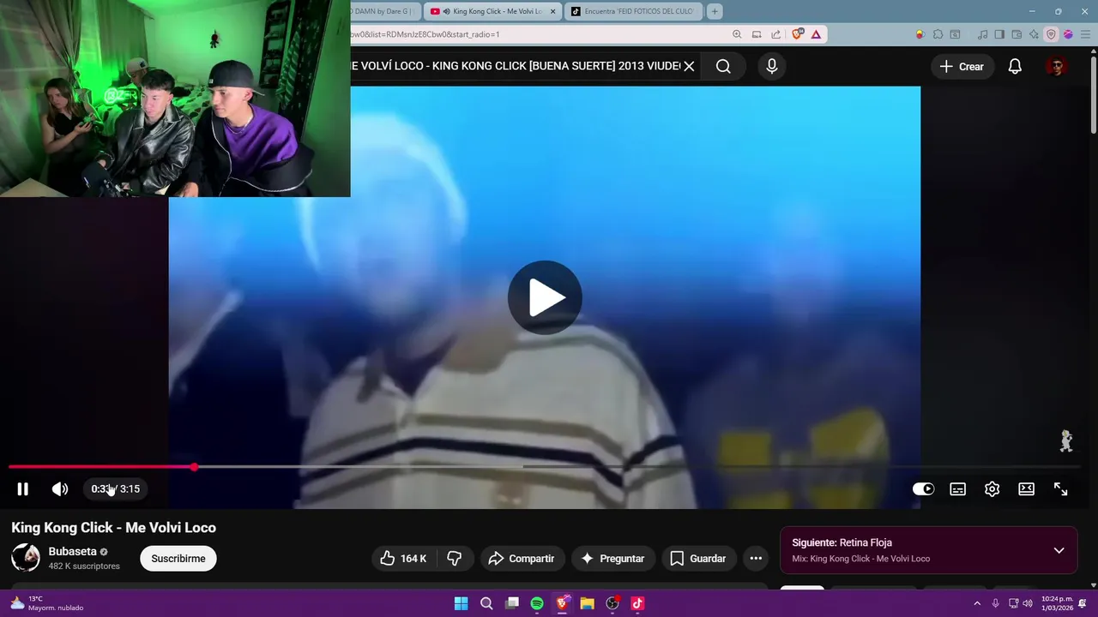Open Brave Rewards triangle icon

pyautogui.click(x=816, y=34)
